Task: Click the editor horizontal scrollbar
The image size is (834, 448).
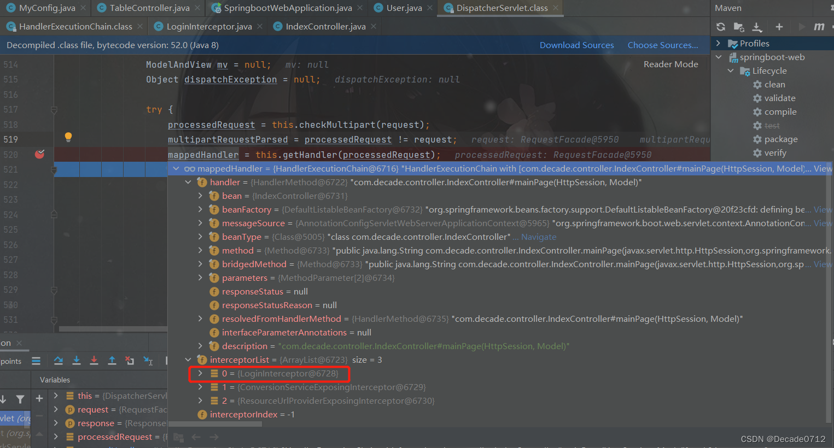Action: click(113, 329)
